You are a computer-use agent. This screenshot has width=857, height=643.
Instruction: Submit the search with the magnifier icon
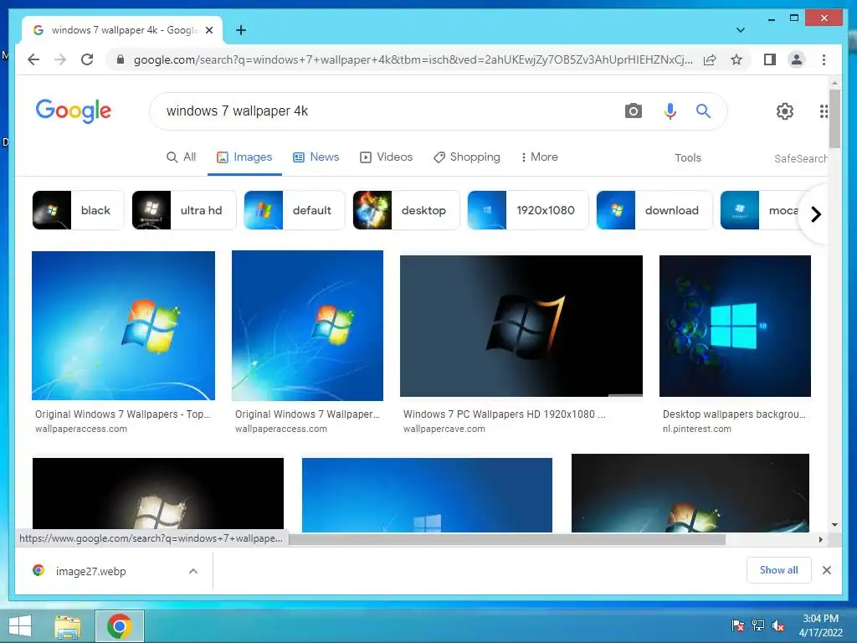[x=703, y=111]
